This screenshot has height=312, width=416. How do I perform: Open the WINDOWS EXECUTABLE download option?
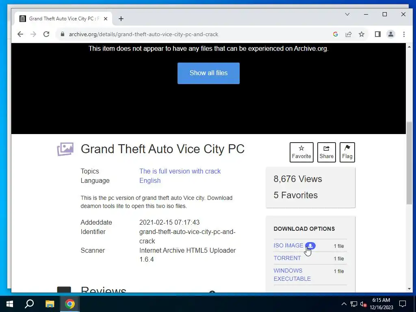292,275
